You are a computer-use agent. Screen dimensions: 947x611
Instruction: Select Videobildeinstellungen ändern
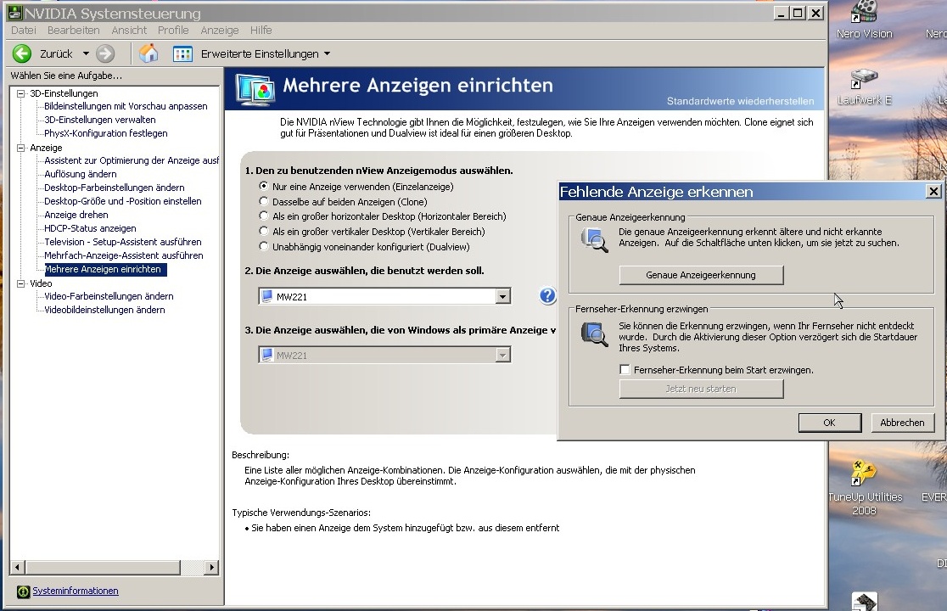(104, 310)
